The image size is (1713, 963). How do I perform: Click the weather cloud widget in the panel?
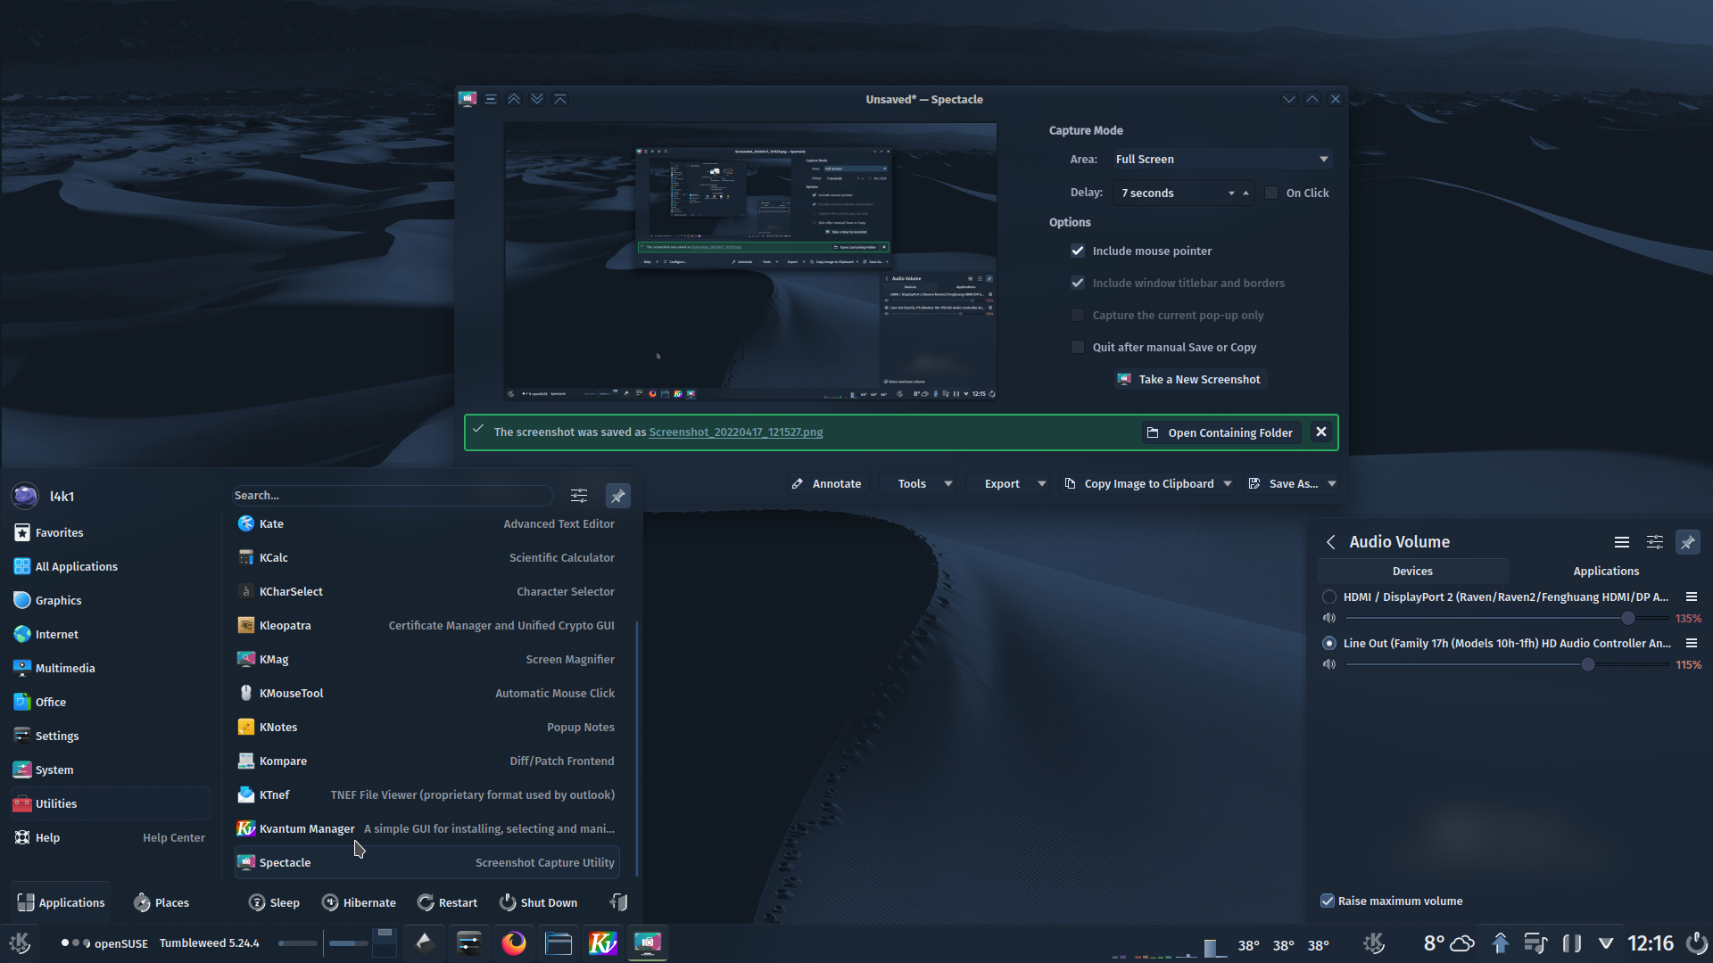[x=1462, y=942]
